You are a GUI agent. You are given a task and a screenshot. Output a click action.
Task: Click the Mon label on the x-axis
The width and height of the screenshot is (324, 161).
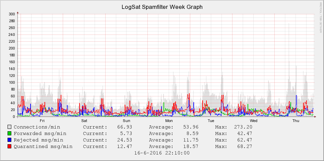coord(169,121)
